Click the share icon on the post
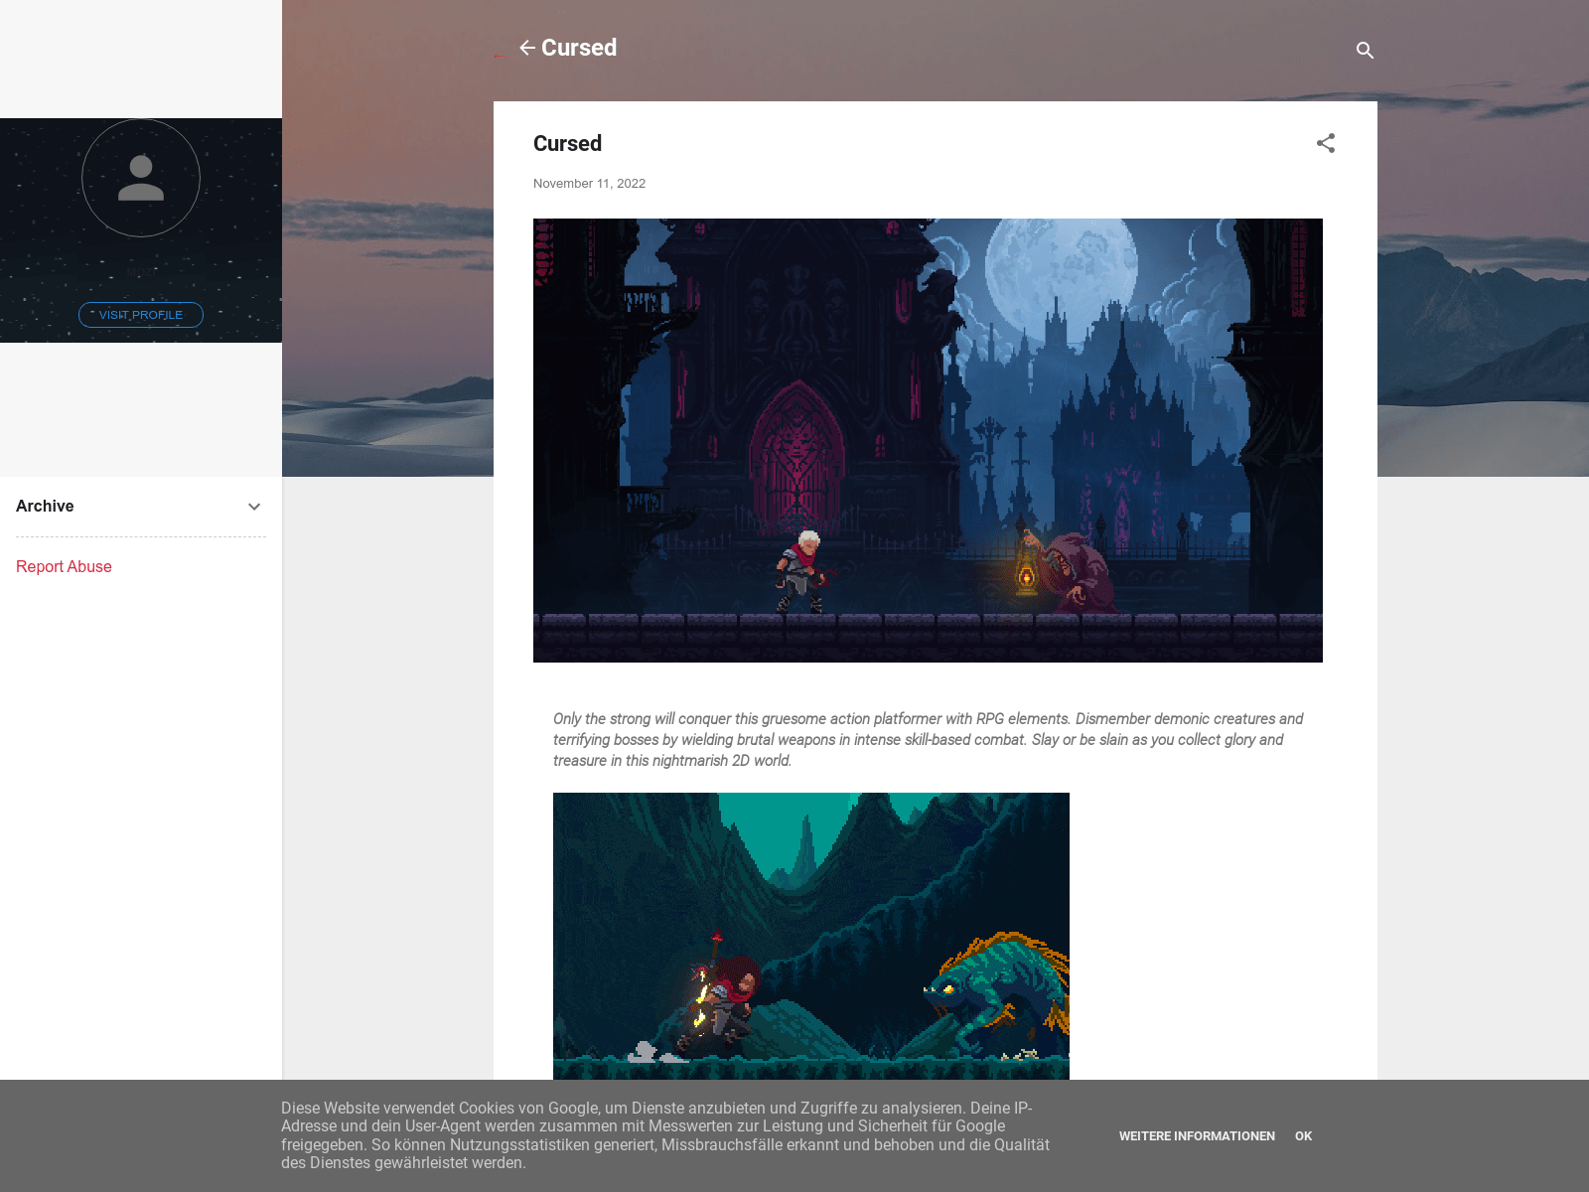1589x1192 pixels. click(1326, 143)
